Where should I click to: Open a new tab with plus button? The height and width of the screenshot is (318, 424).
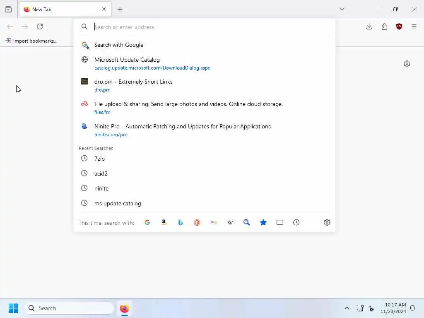pos(120,10)
